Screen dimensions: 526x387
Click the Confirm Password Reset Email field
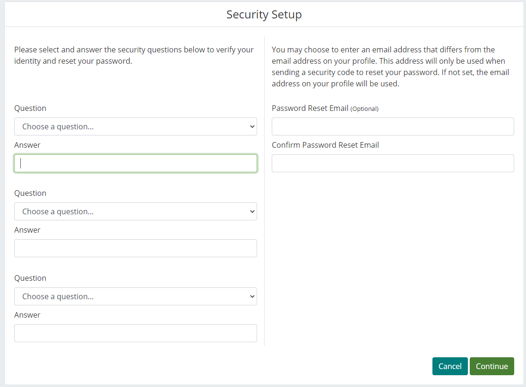[x=393, y=163]
